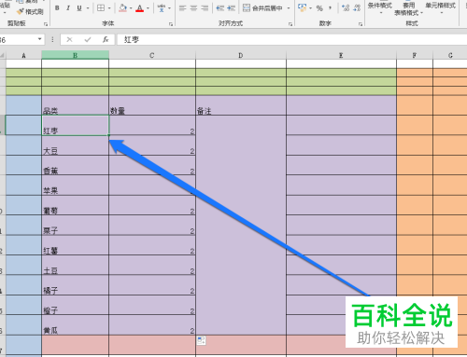Confirm formula bar entry (checkmark)

(x=88, y=39)
